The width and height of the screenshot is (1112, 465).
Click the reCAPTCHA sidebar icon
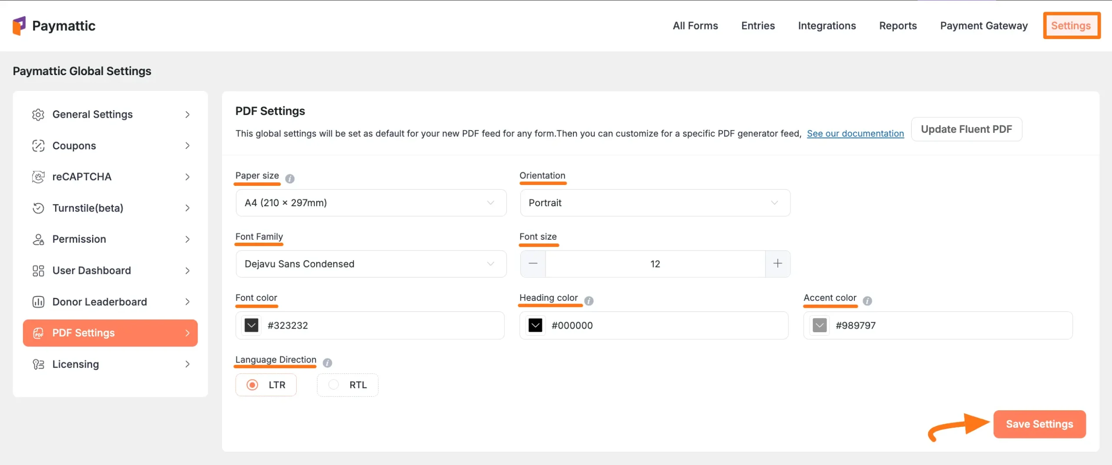38,177
